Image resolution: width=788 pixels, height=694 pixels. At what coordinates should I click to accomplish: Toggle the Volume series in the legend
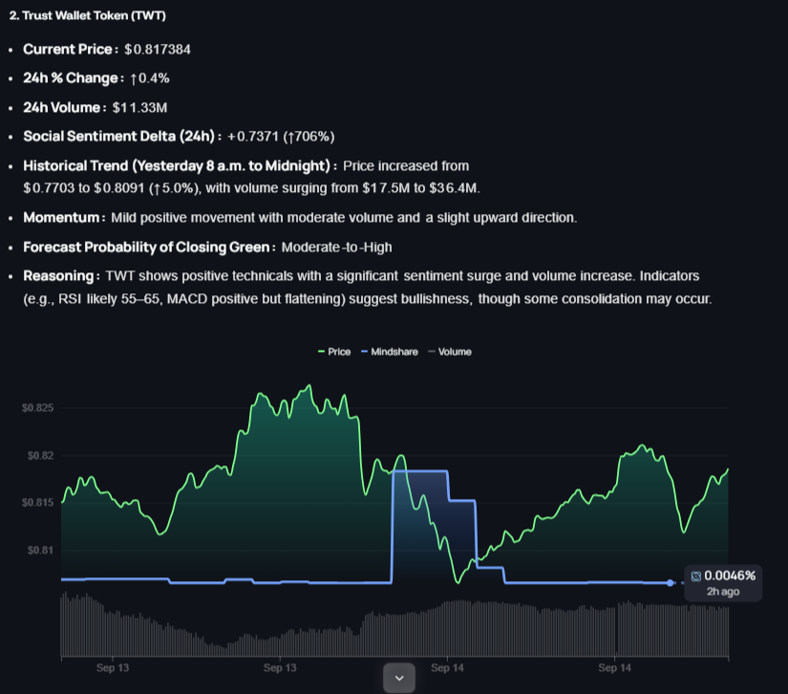click(450, 352)
